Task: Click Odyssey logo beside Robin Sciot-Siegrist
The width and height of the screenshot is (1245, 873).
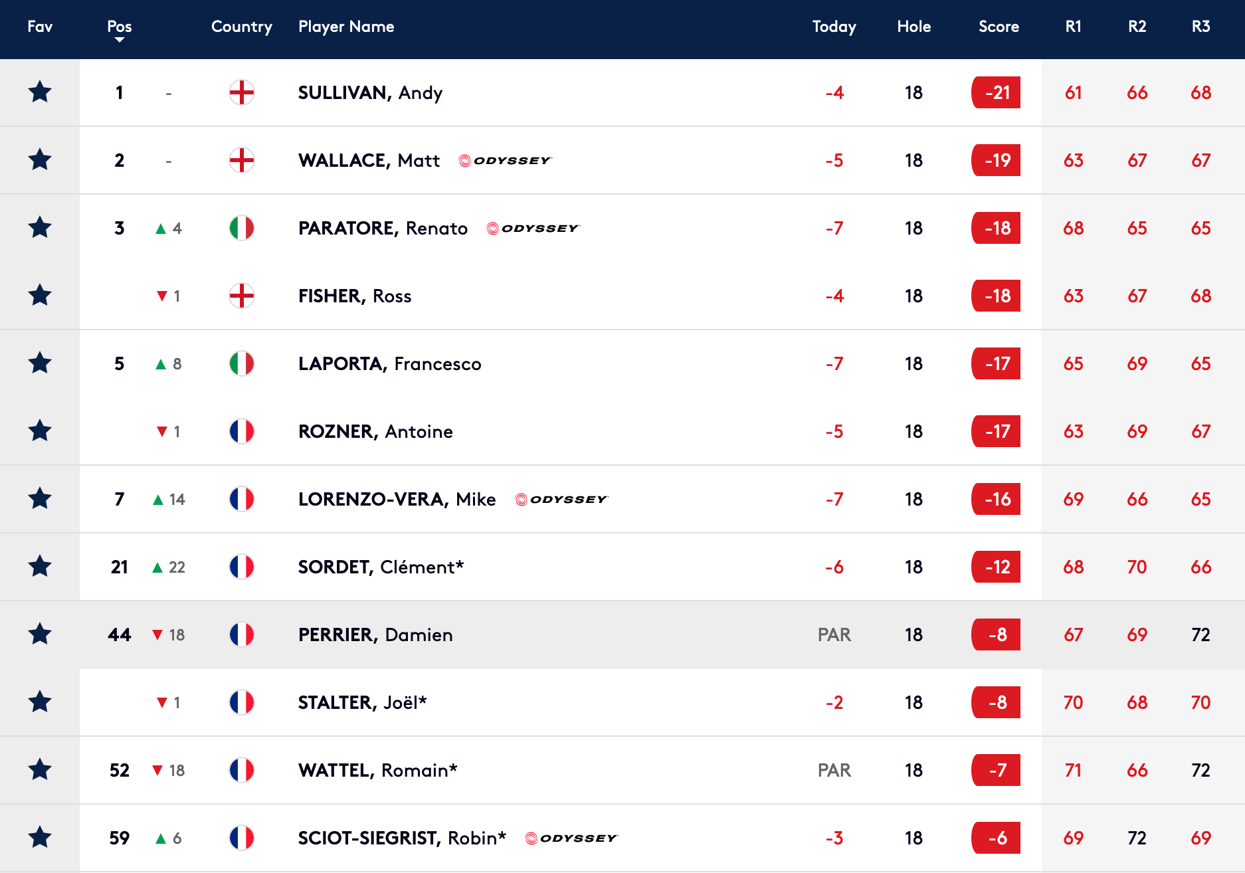Action: [x=571, y=838]
